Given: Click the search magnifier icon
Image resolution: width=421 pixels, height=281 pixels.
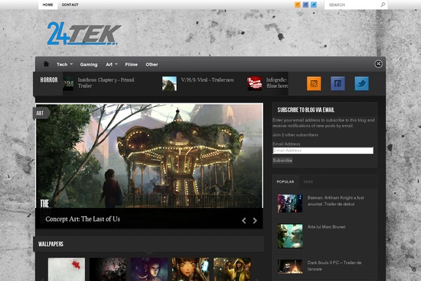Looking at the screenshot, I should 383,5.
